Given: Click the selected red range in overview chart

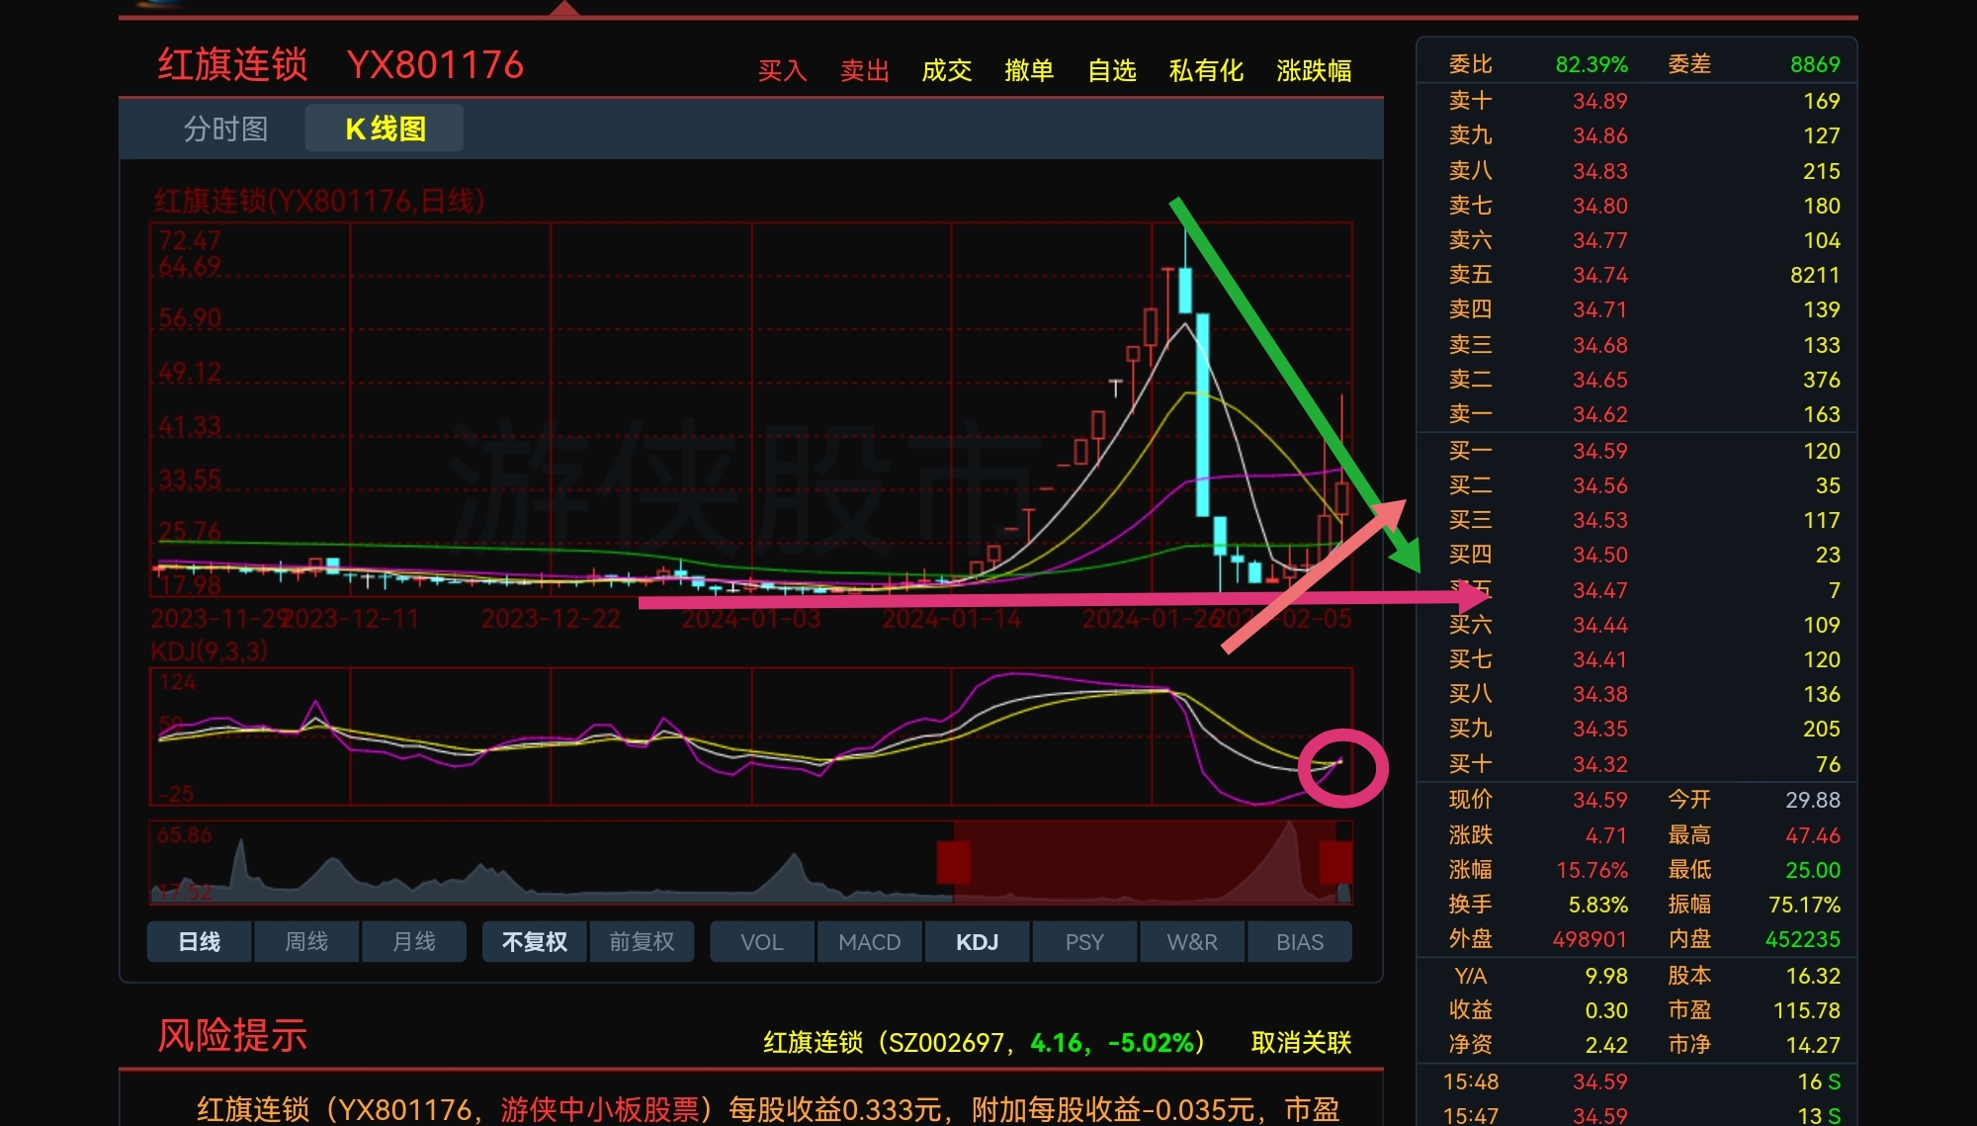Looking at the screenshot, I should point(1145,862).
